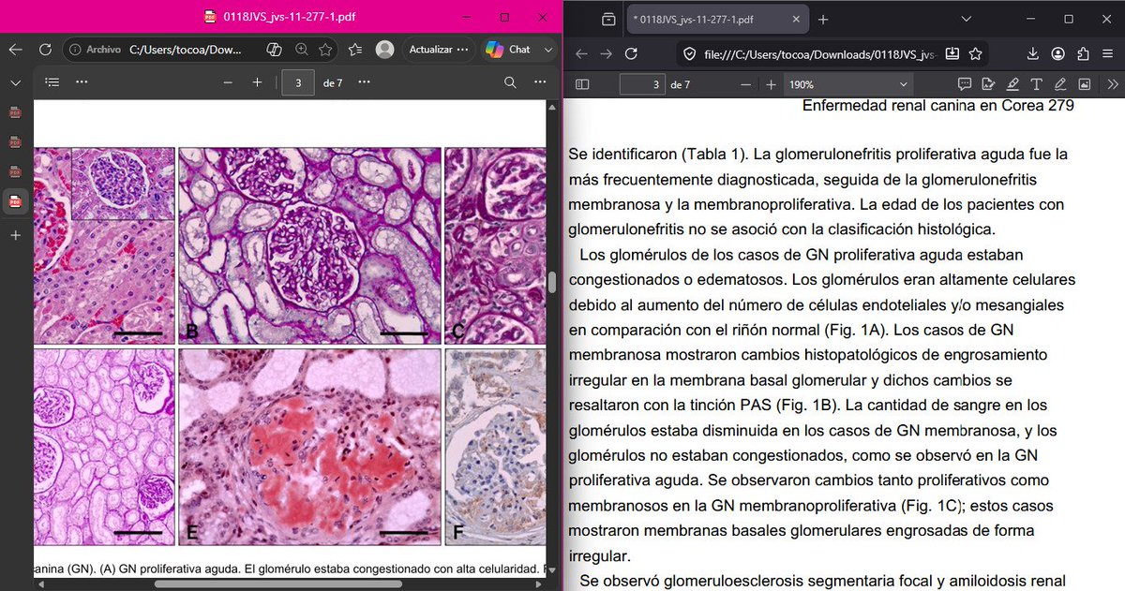The width and height of the screenshot is (1125, 591).
Task: Open more options beside the contents icon
Action: tap(82, 82)
